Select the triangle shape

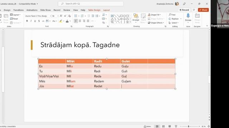[x=112, y=19]
